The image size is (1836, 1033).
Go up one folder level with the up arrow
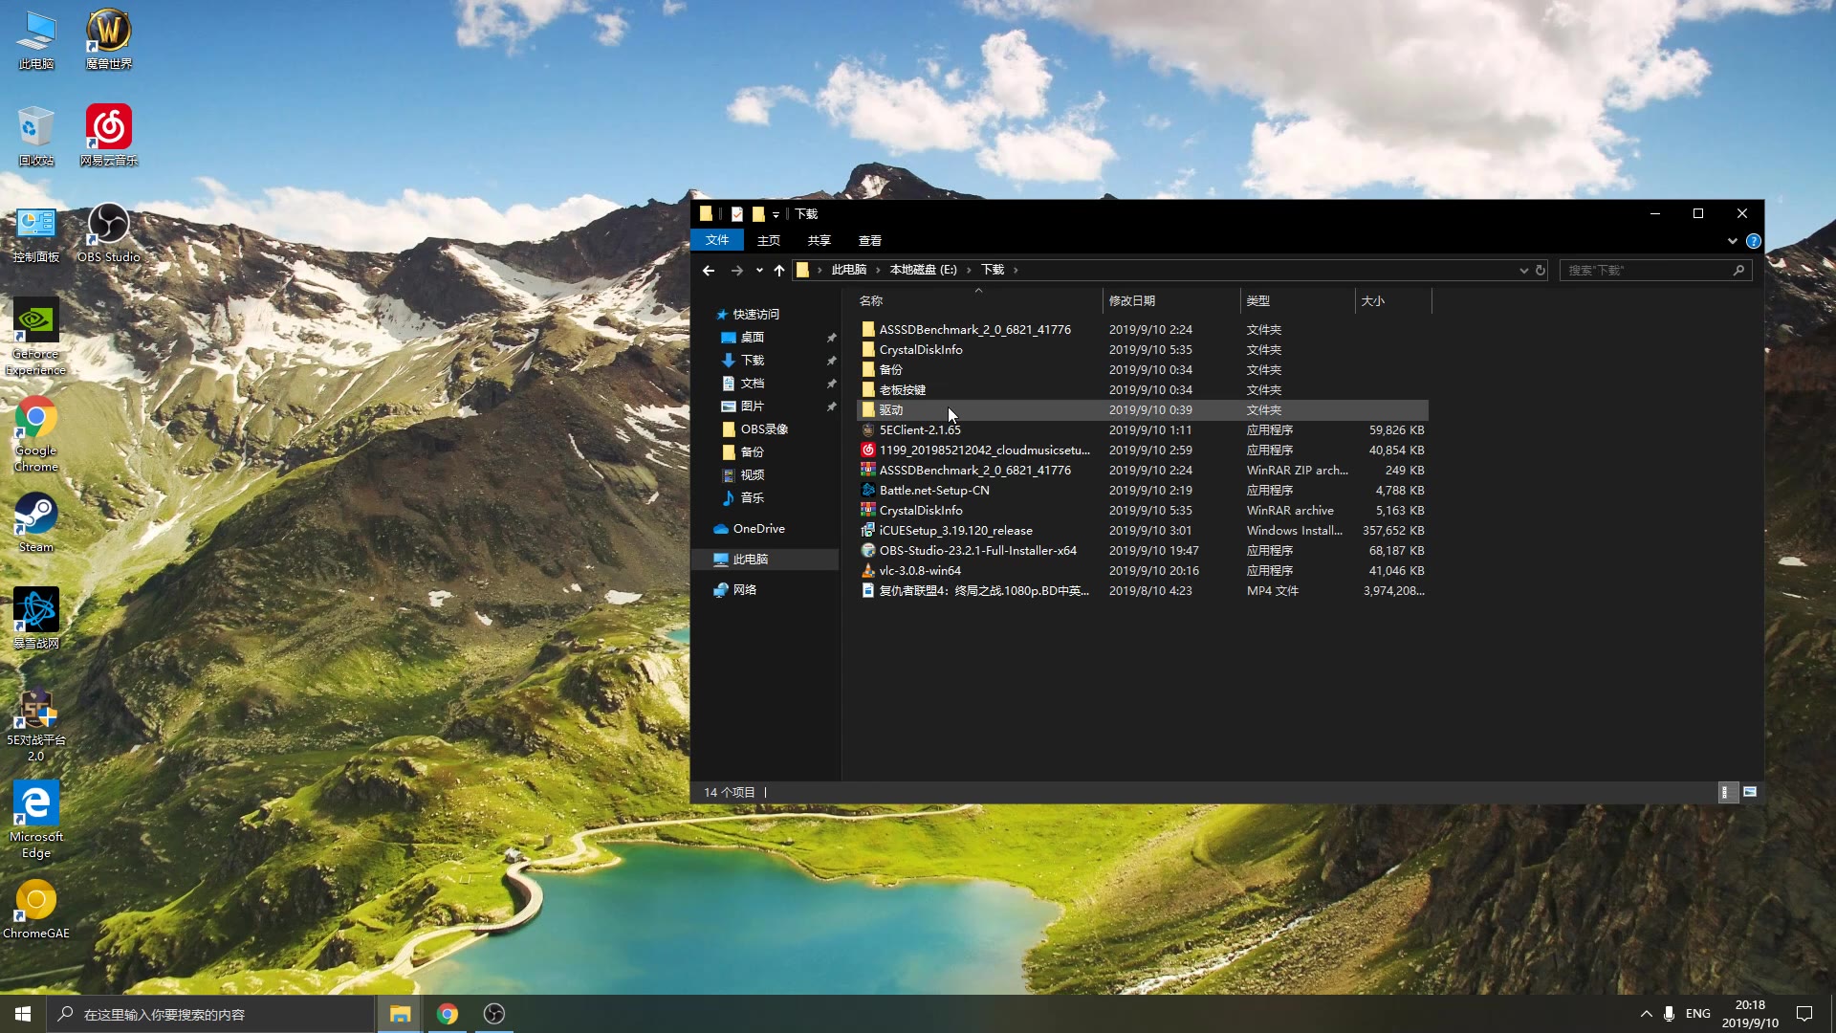(x=779, y=271)
